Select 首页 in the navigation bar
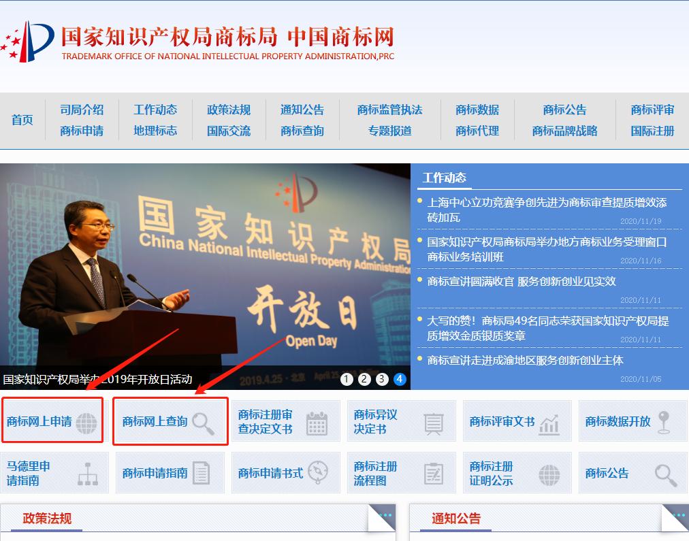The image size is (689, 541). tap(21, 118)
